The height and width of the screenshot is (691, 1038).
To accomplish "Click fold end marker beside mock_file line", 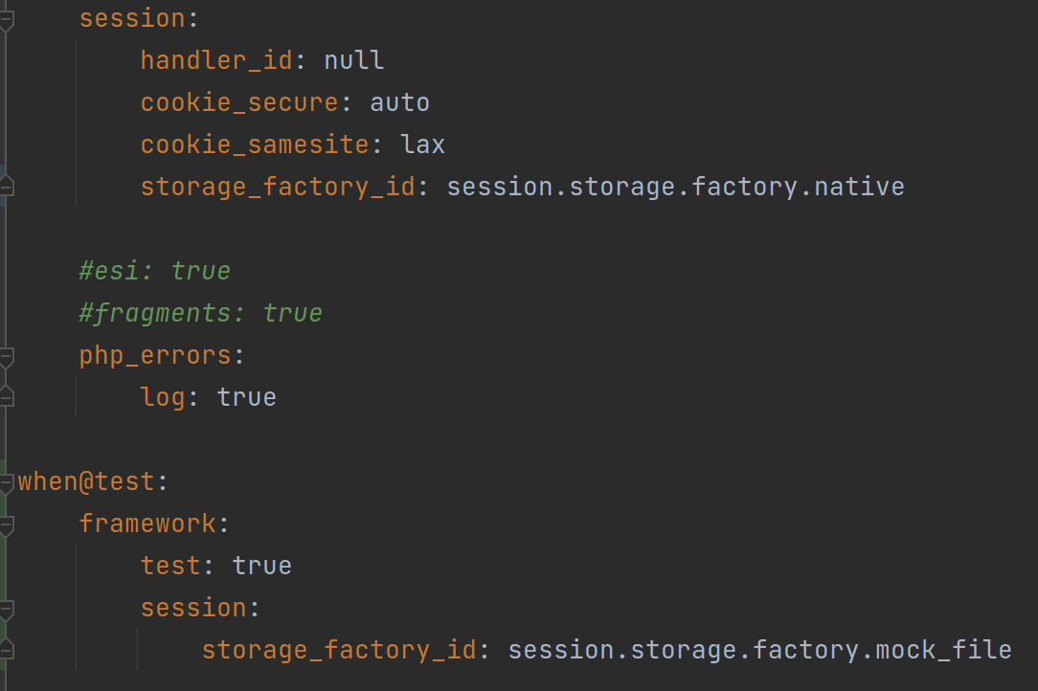I will pyautogui.click(x=6, y=650).
